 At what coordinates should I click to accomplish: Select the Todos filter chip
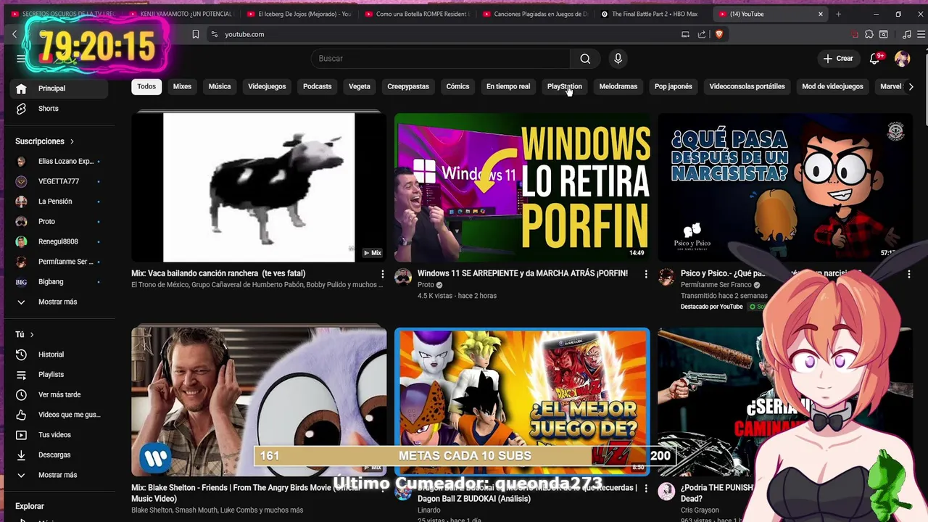146,86
